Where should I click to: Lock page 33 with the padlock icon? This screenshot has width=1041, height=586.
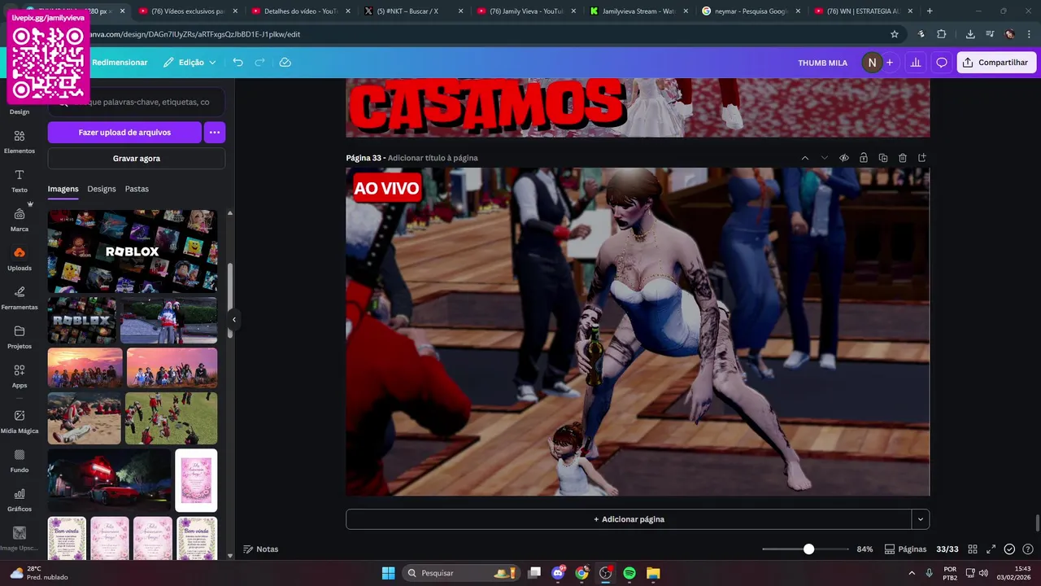pyautogui.click(x=864, y=158)
